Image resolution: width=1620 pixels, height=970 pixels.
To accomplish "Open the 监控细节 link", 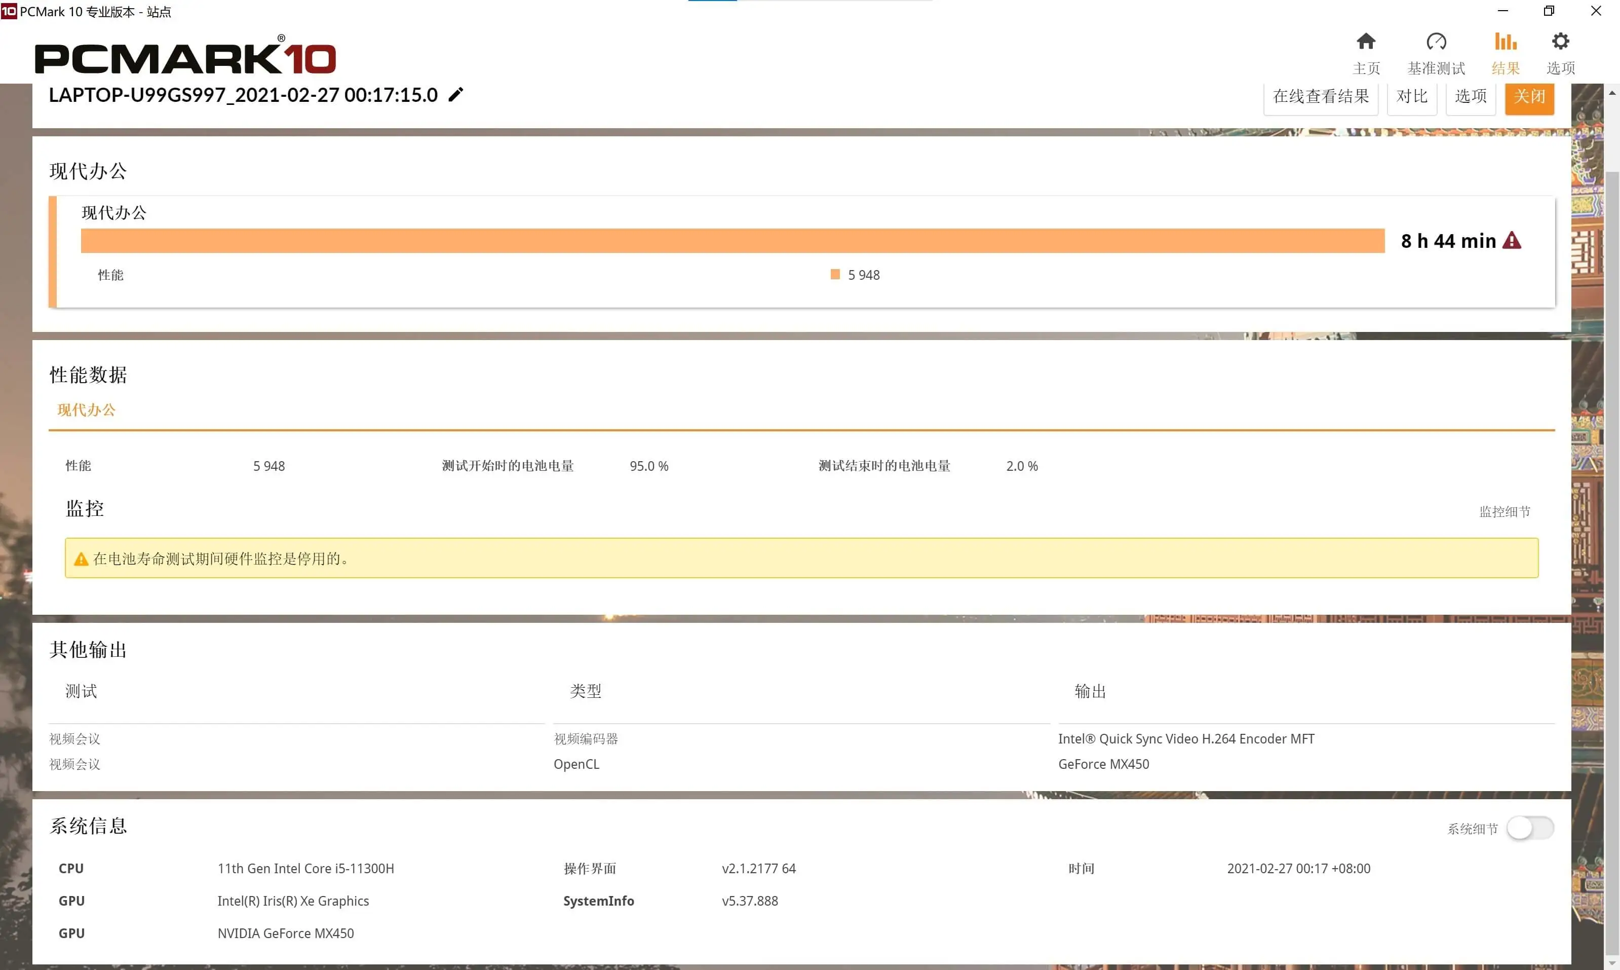I will coord(1505,512).
